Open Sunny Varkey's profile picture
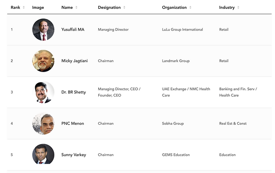Screen dimensions: 275x173 [x=43, y=155]
